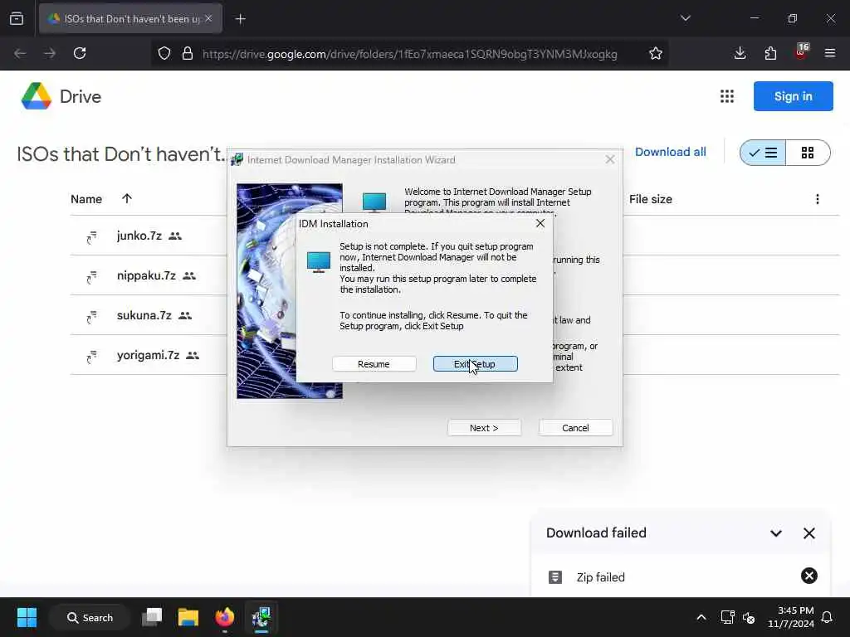
Task: Bookmark this page with star icon
Action: coord(656,53)
